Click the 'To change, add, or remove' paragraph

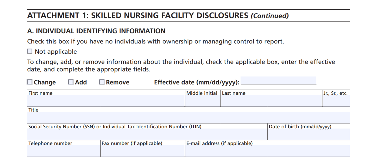181,65
